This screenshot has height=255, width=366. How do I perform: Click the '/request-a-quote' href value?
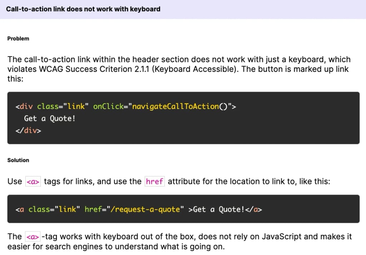pyautogui.click(x=145, y=209)
